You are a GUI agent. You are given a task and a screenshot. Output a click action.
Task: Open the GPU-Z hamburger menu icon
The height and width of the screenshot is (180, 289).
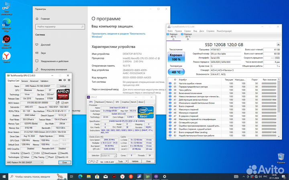click(69, 80)
